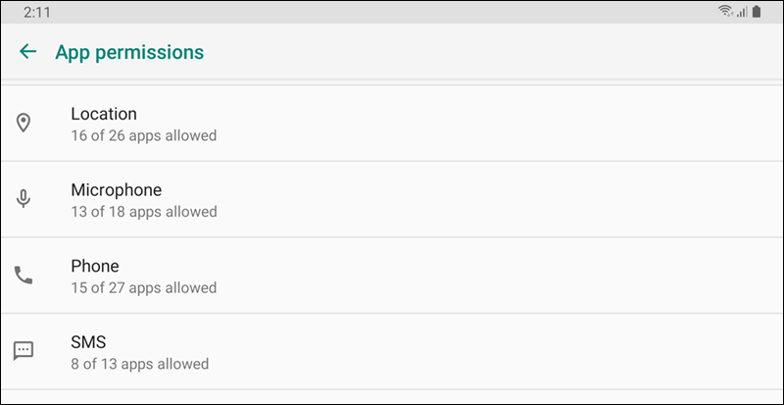
Task: Tap the SMS message bubble icon
Action: 24,351
